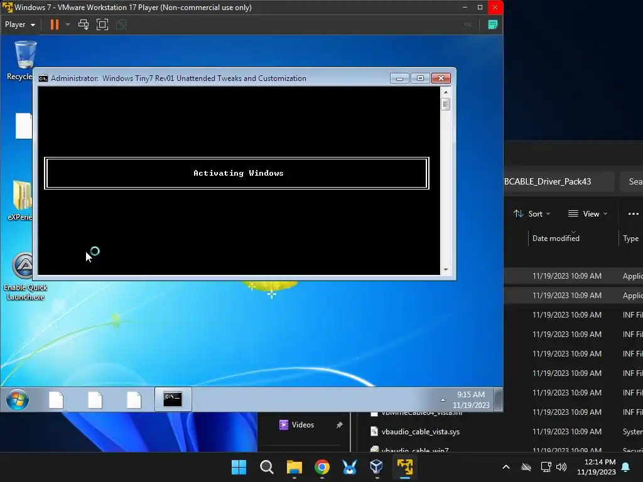Click the pin icon next to Videos
Screen dimensions: 643x482
tap(339, 425)
